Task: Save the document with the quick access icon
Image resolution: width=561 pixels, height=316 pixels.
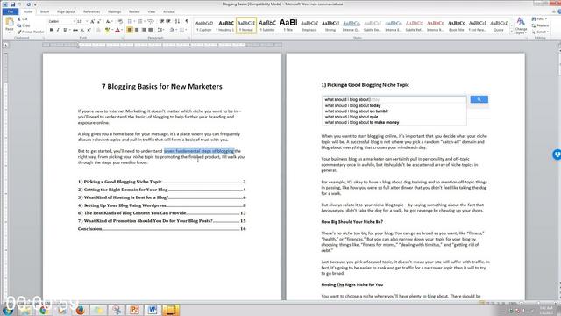Action: 12,4
